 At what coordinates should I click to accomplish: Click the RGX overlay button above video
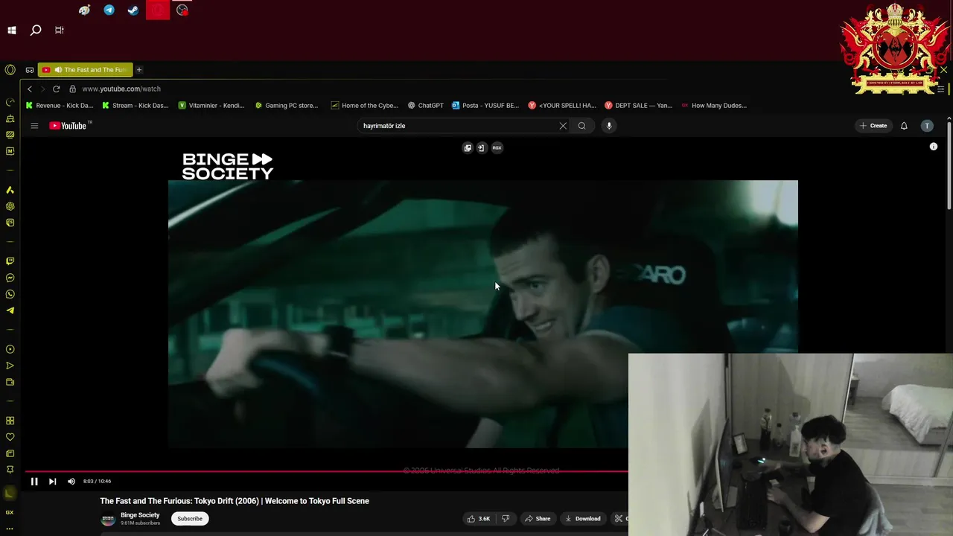(x=497, y=148)
